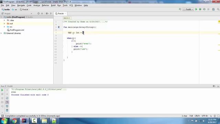This screenshot has width=220, height=124.
Task: Rerun FirstKt in the Run panel
Action: point(2,90)
